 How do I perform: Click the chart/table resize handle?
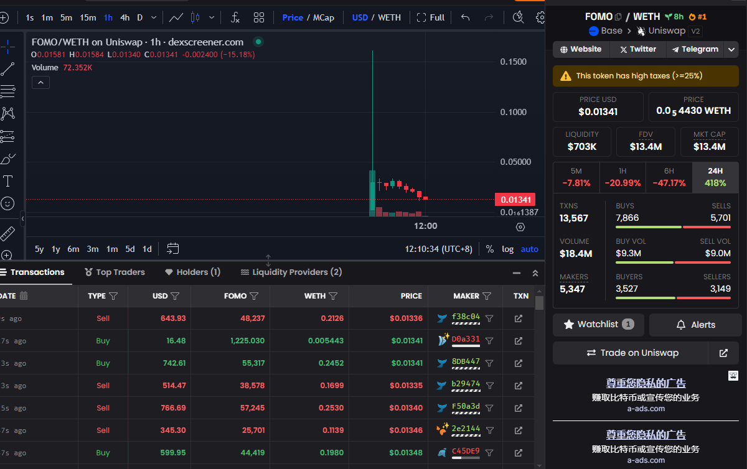click(x=268, y=260)
